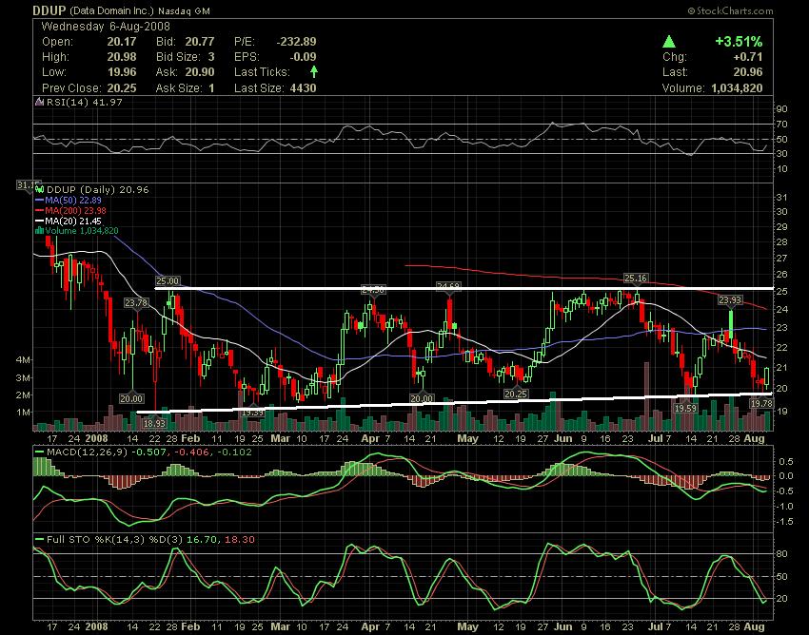Click the 19.78 price callout
This screenshot has width=809, height=635.
coord(761,404)
